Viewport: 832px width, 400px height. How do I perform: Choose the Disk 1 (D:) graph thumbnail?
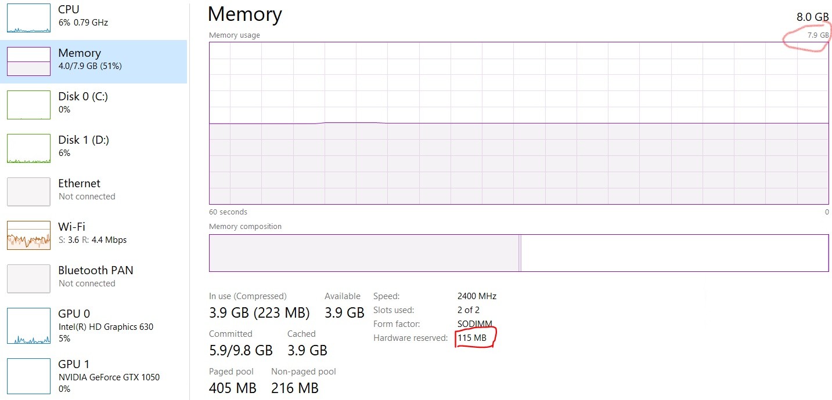click(x=28, y=148)
